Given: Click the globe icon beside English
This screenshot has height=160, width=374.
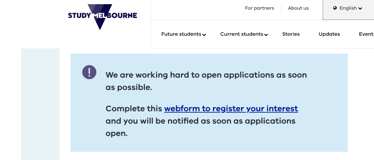Looking at the screenshot, I should (335, 8).
